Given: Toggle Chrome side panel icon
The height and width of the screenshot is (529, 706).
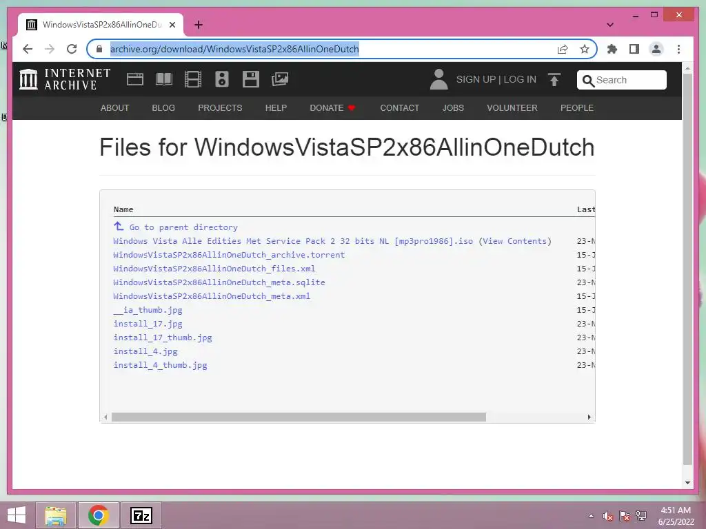Looking at the screenshot, I should pos(634,49).
